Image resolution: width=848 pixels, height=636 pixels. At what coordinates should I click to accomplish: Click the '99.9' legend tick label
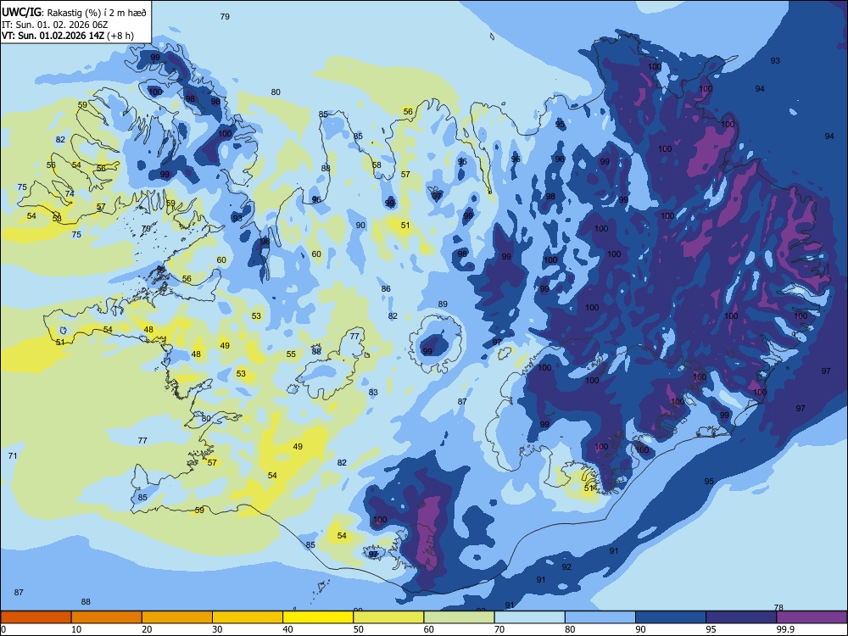(785, 629)
